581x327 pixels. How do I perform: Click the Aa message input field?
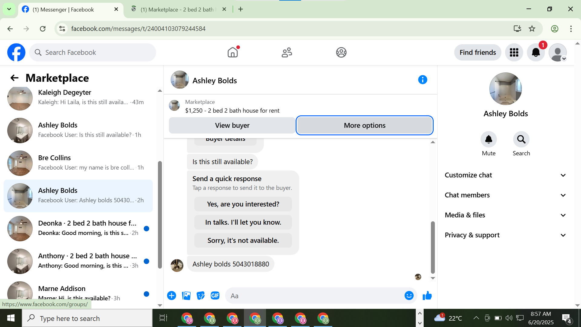click(315, 296)
